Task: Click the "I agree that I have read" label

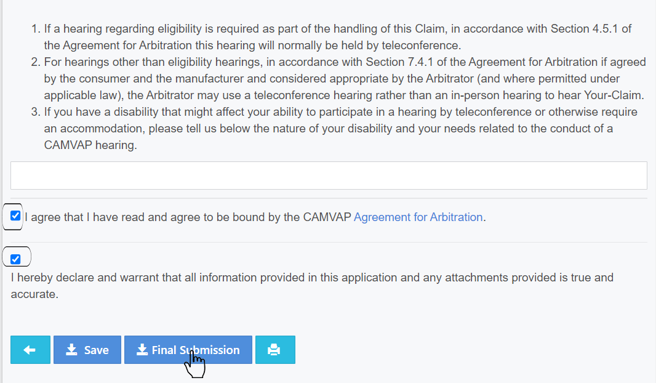Action: pyautogui.click(x=185, y=217)
